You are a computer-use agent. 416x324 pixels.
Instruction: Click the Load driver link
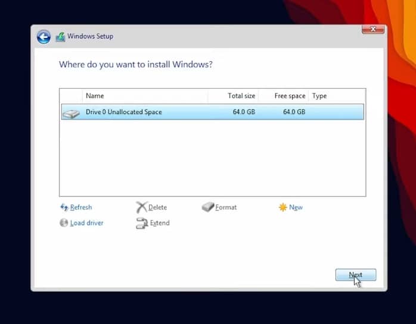[x=87, y=223]
